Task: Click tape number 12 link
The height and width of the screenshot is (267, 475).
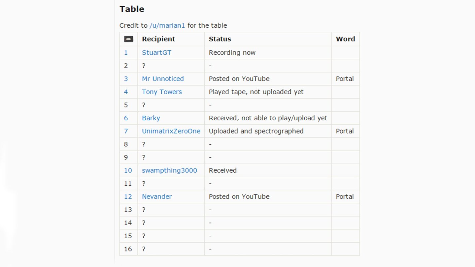Action: pos(128,196)
